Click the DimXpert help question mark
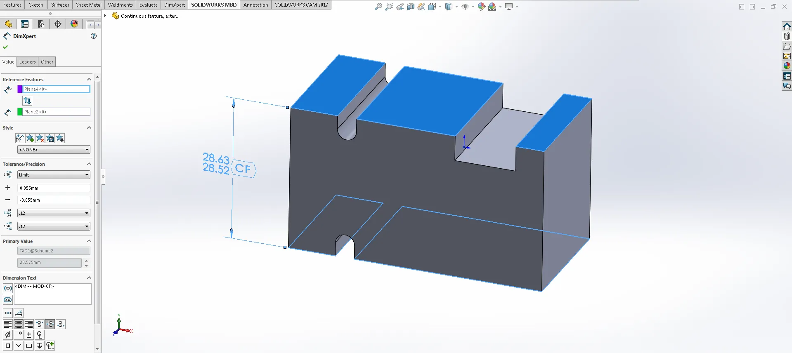Screen dimensions: 792x353 pos(94,36)
